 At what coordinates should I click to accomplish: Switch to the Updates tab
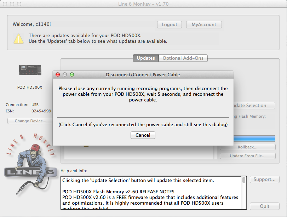click(146, 58)
